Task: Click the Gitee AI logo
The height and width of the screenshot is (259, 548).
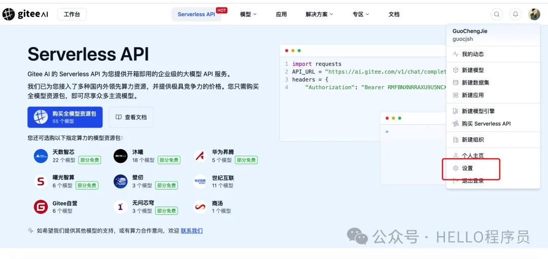Action: tap(25, 14)
